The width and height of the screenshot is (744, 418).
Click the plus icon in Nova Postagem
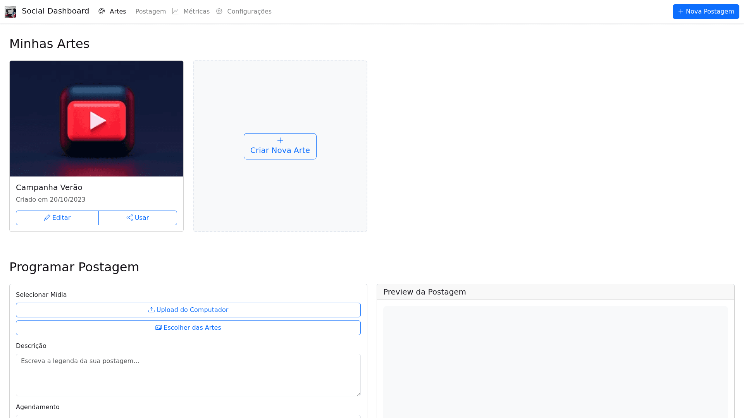680,12
